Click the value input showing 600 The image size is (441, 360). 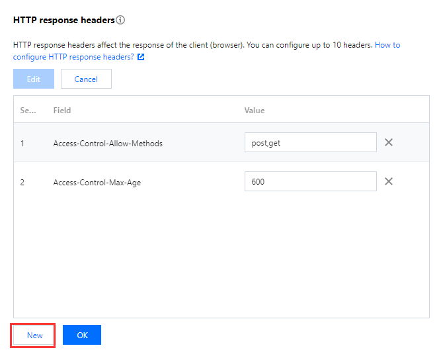point(310,181)
